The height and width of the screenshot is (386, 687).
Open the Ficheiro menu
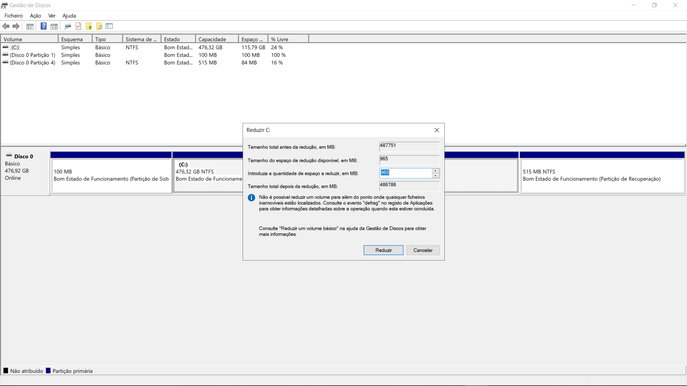click(x=14, y=16)
